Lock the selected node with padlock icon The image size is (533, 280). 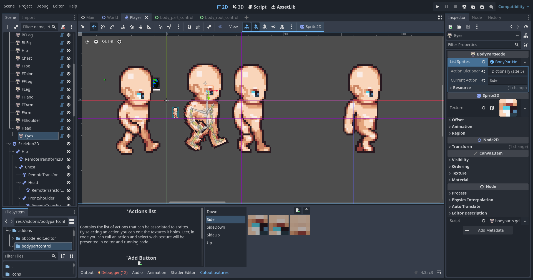coord(189,27)
